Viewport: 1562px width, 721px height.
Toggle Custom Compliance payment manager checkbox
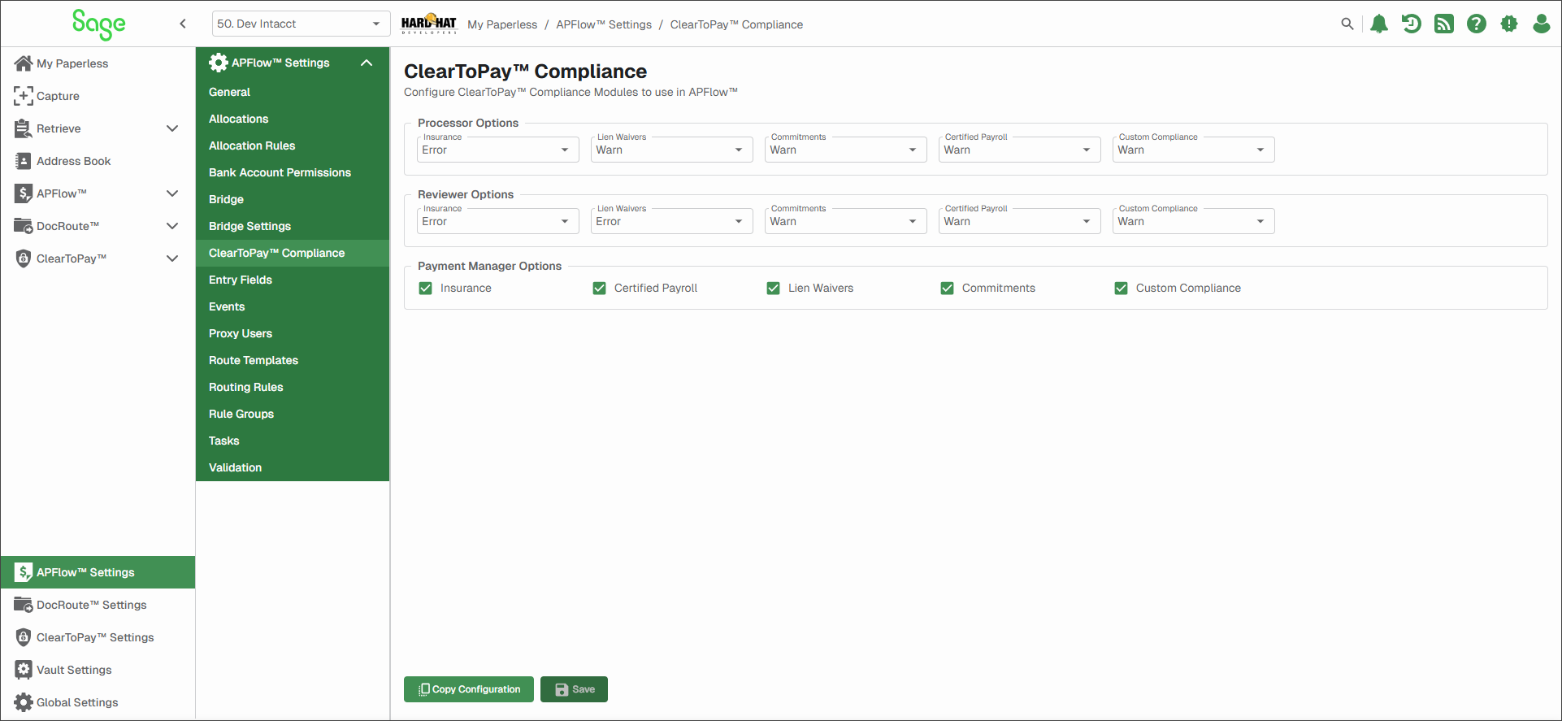(1121, 288)
